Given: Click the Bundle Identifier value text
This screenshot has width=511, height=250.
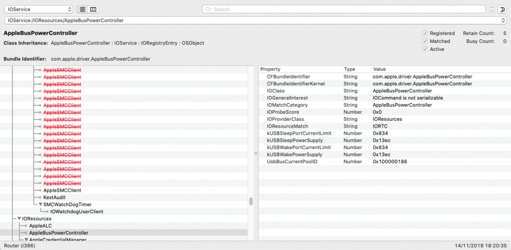Looking at the screenshot, I should tap(100, 59).
